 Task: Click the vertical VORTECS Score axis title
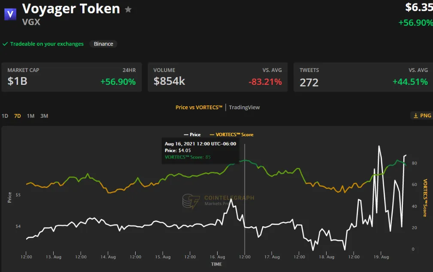[x=425, y=198]
